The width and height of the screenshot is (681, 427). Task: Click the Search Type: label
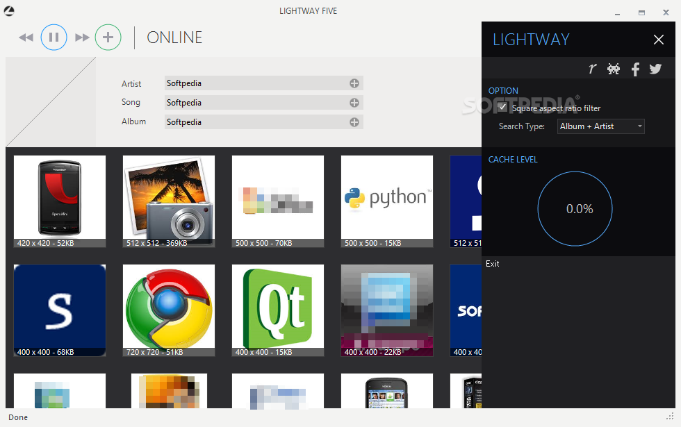pos(522,126)
